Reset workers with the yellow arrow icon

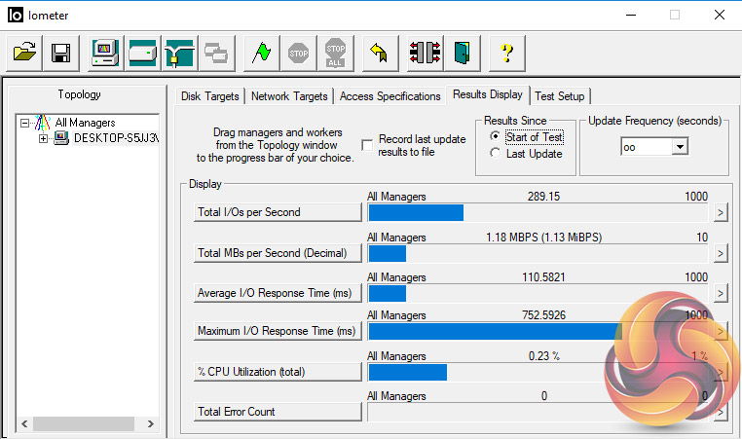tap(380, 53)
